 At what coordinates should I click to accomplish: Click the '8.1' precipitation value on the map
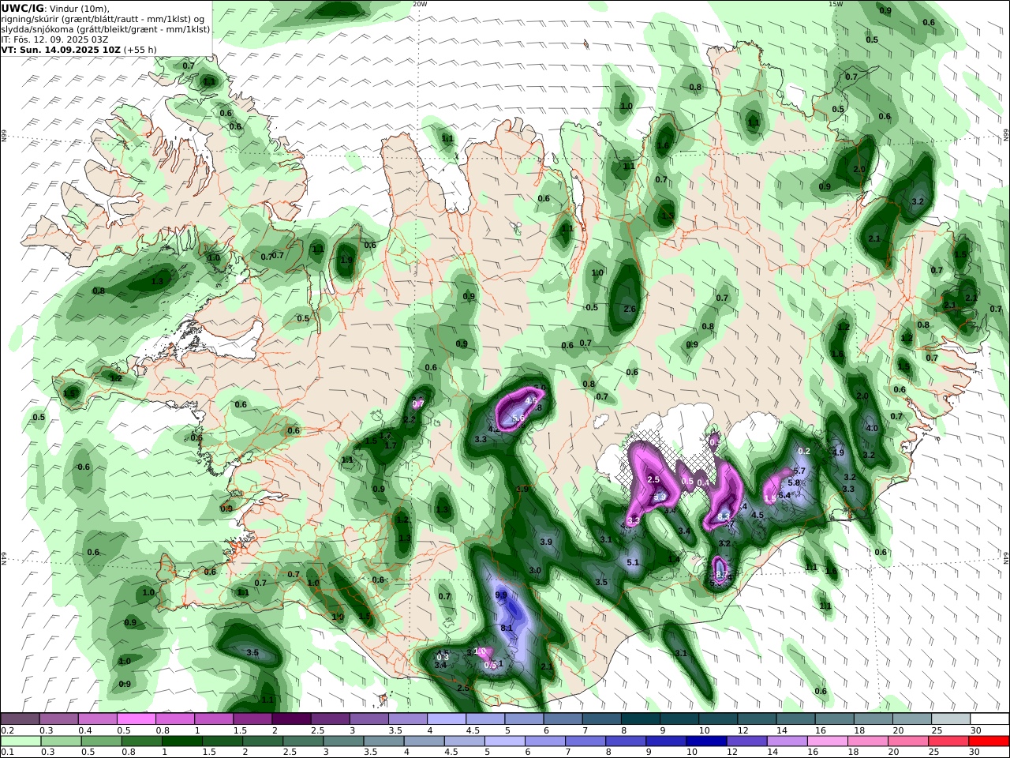tap(507, 629)
